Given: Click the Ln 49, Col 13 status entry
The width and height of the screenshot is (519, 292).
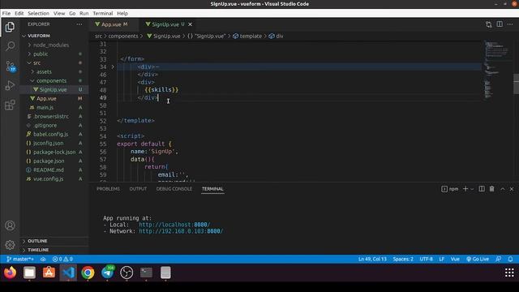Looking at the screenshot, I should (x=372, y=259).
